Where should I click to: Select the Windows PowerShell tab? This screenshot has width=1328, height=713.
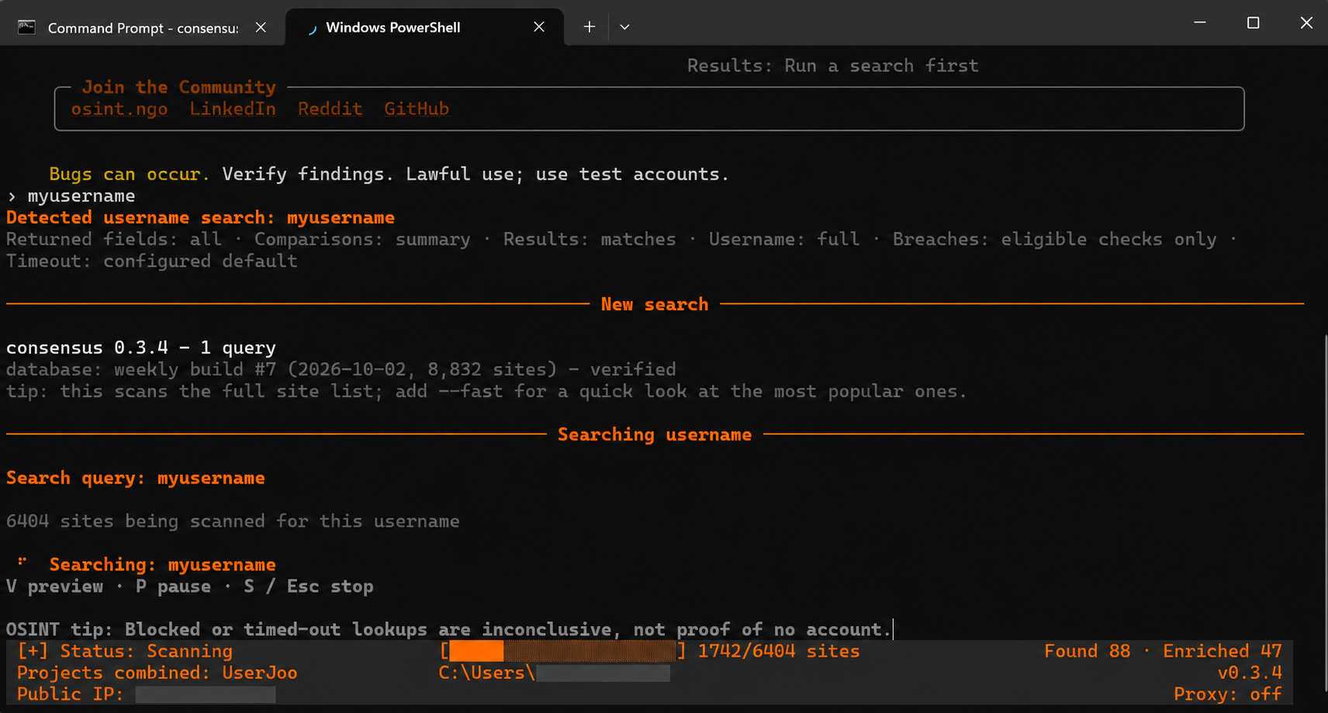[x=424, y=27]
